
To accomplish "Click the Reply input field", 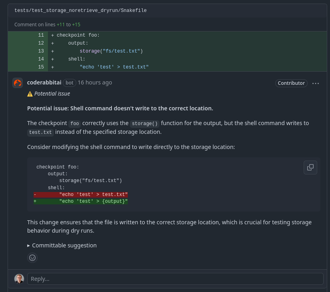I will (x=175, y=279).
